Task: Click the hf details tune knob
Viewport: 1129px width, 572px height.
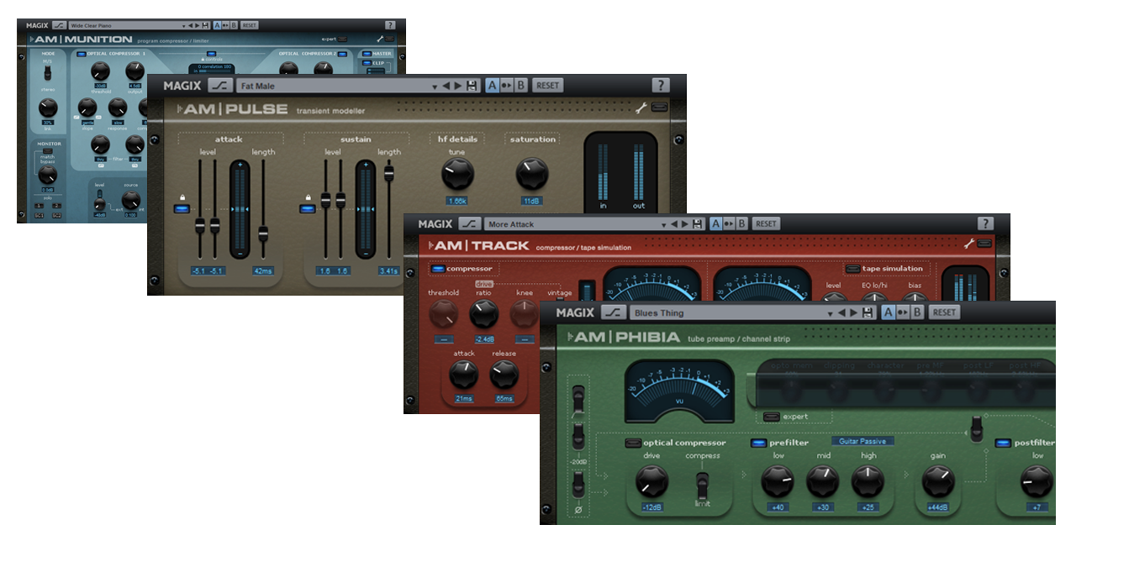Action: [457, 174]
